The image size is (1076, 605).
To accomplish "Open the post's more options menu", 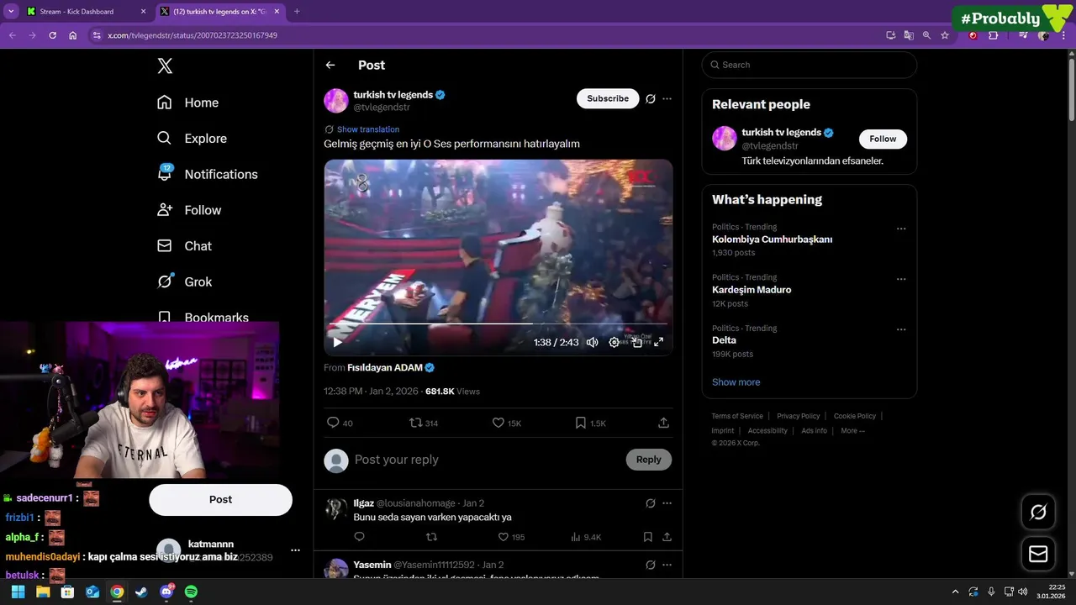I will pos(667,99).
